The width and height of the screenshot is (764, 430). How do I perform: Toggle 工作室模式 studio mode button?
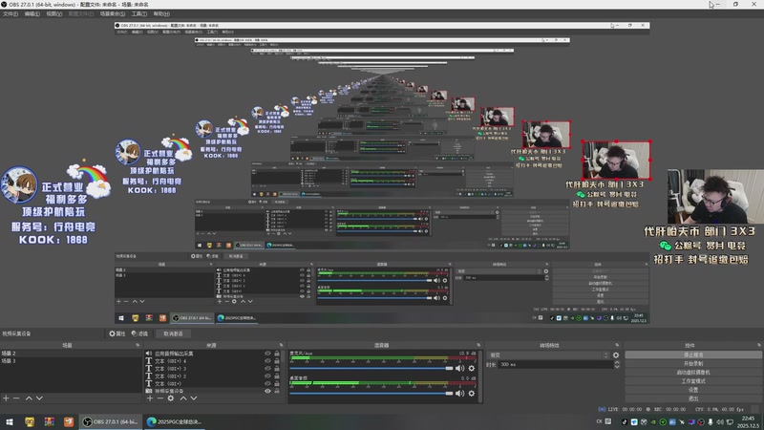693,381
